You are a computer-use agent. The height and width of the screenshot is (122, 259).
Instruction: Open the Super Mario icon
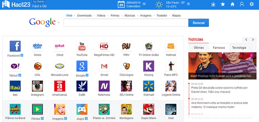click(x=149, y=109)
